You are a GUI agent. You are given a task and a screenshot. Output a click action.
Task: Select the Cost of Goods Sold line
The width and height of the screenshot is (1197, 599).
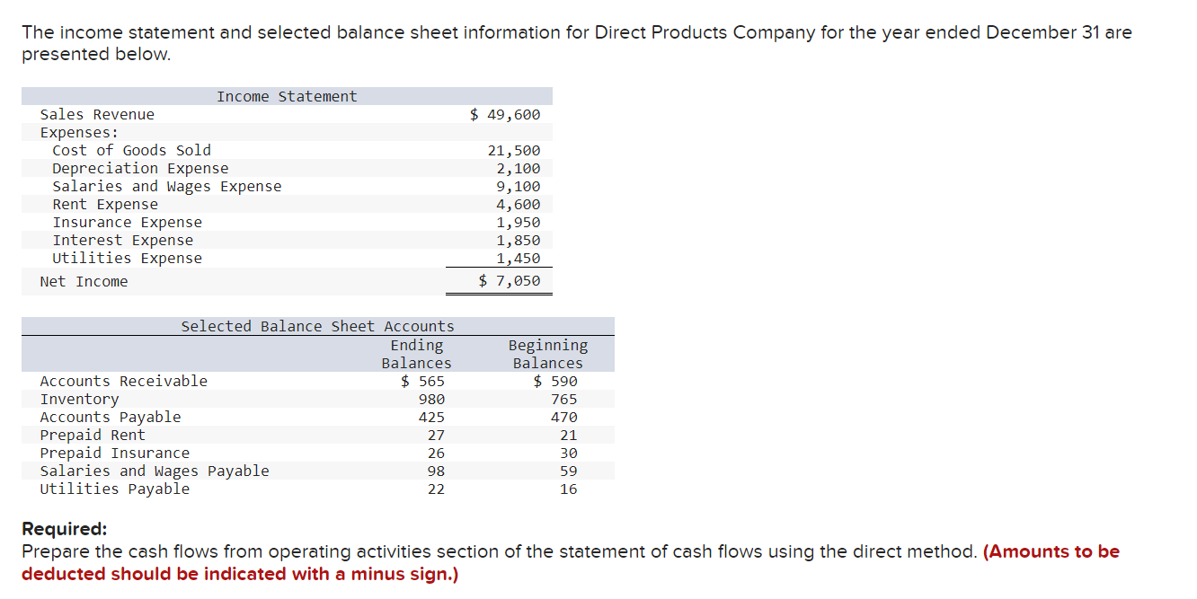click(x=132, y=150)
